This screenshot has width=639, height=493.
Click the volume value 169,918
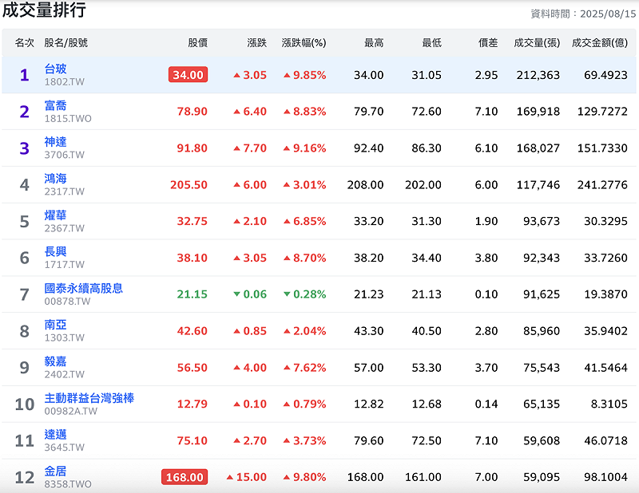(x=538, y=112)
